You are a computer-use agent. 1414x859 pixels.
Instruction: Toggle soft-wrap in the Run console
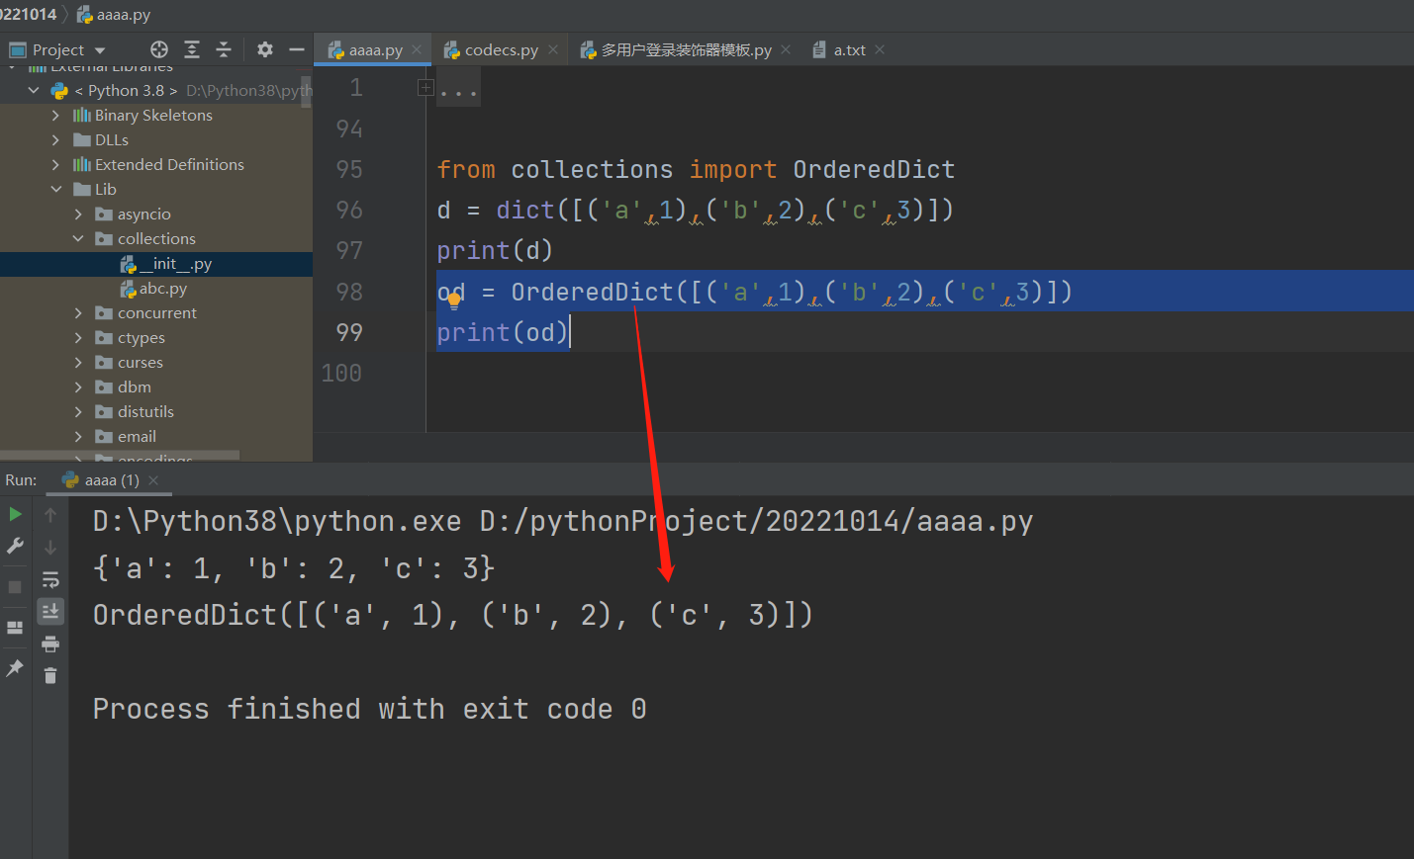click(x=50, y=580)
